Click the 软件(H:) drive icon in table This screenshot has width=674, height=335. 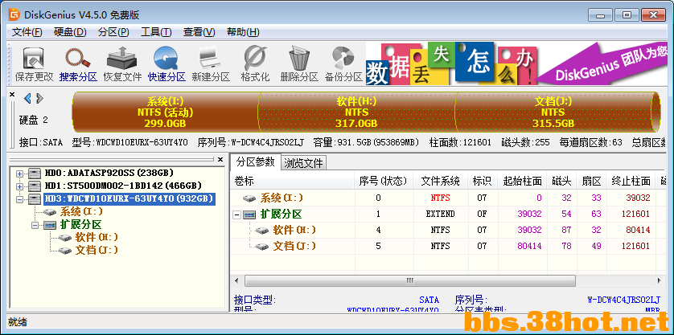(x=261, y=231)
